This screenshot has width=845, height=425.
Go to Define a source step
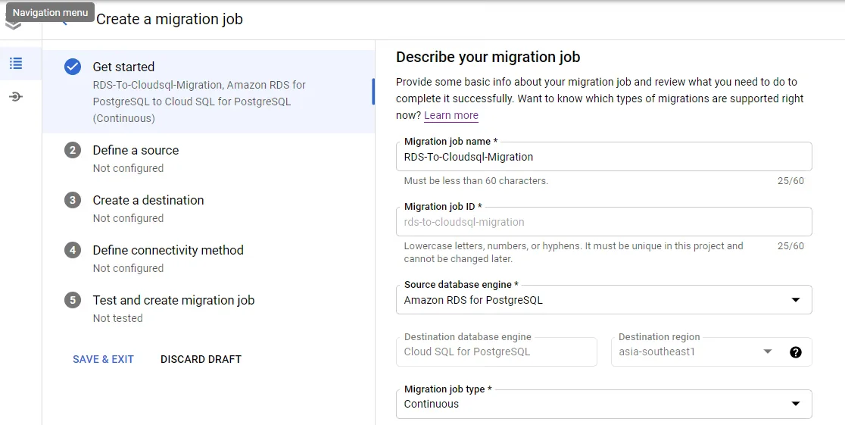[136, 150]
